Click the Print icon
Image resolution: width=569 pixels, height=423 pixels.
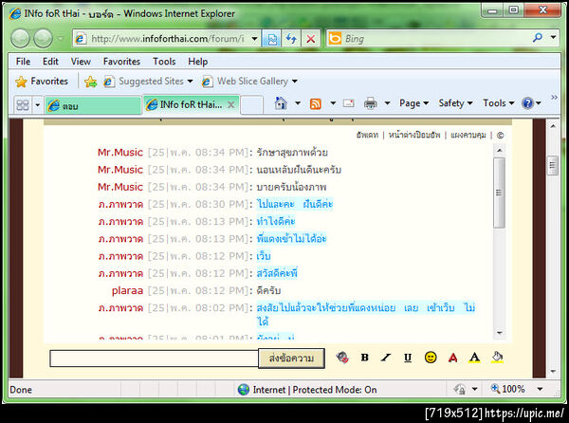[370, 103]
